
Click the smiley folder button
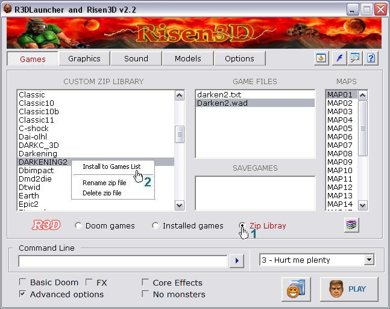coord(296,289)
